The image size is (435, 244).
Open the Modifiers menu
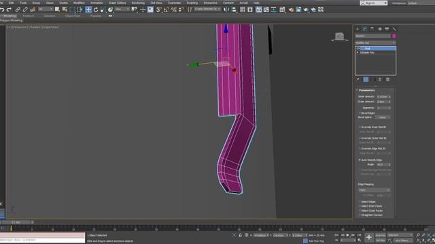tap(79, 3)
